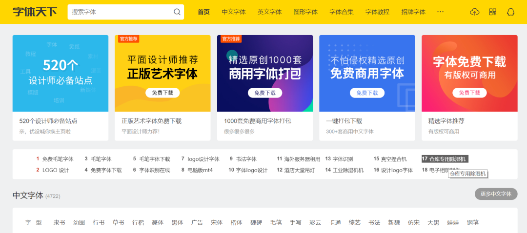Open hot search 书法字体
Screen dimensions: 527x233
(246, 159)
